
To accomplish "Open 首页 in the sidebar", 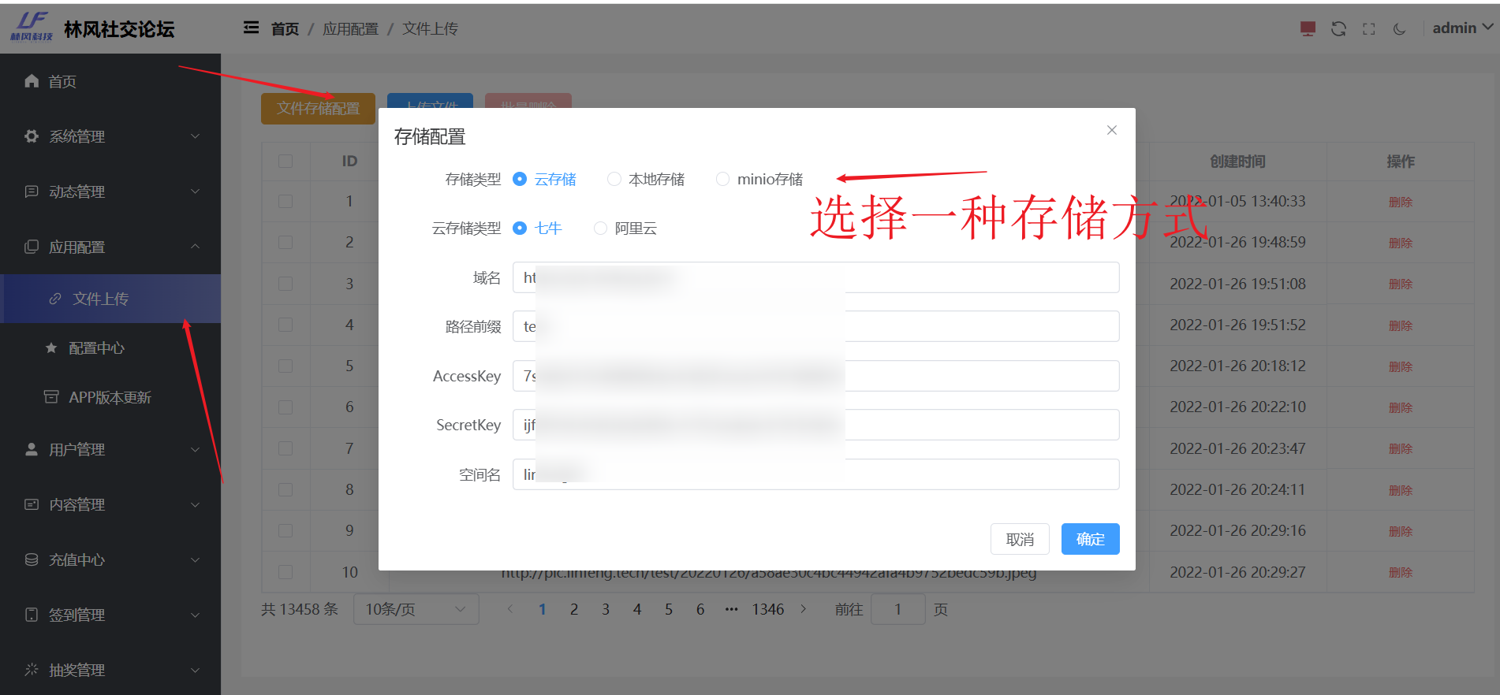I will pyautogui.click(x=110, y=81).
